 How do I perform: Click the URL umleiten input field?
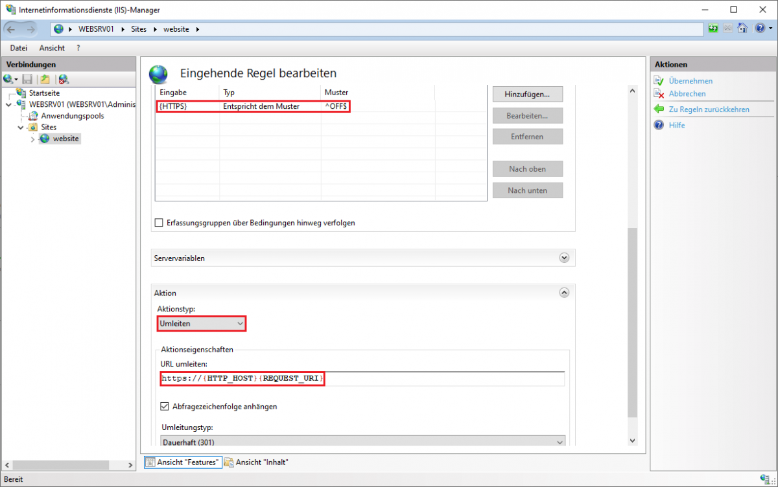362,378
